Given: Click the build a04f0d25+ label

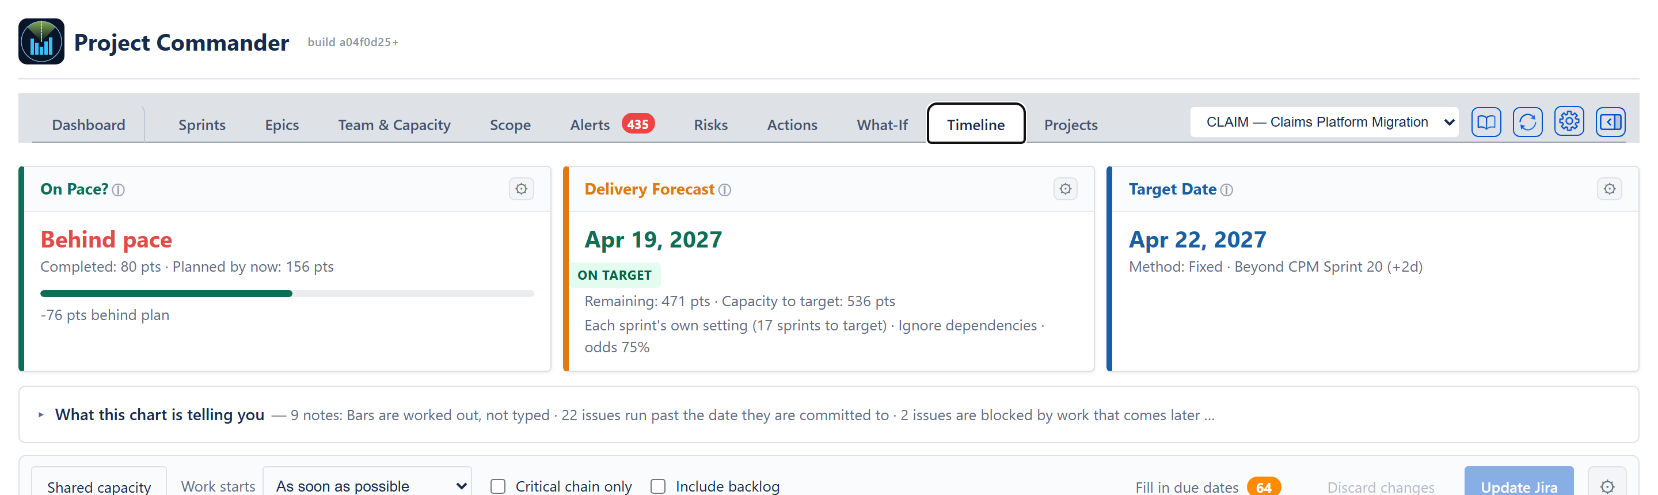Looking at the screenshot, I should coord(353,43).
